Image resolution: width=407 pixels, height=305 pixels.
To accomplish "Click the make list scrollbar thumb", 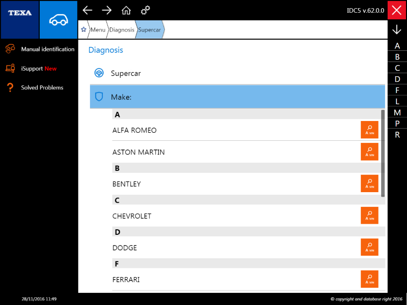I will pyautogui.click(x=383, y=153).
